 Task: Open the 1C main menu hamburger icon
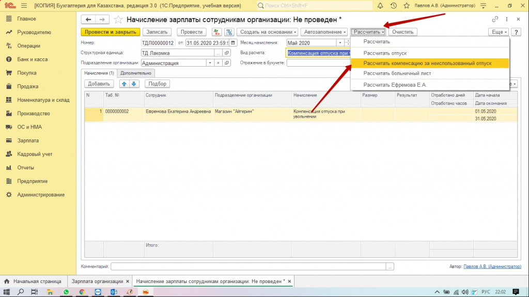click(x=24, y=6)
